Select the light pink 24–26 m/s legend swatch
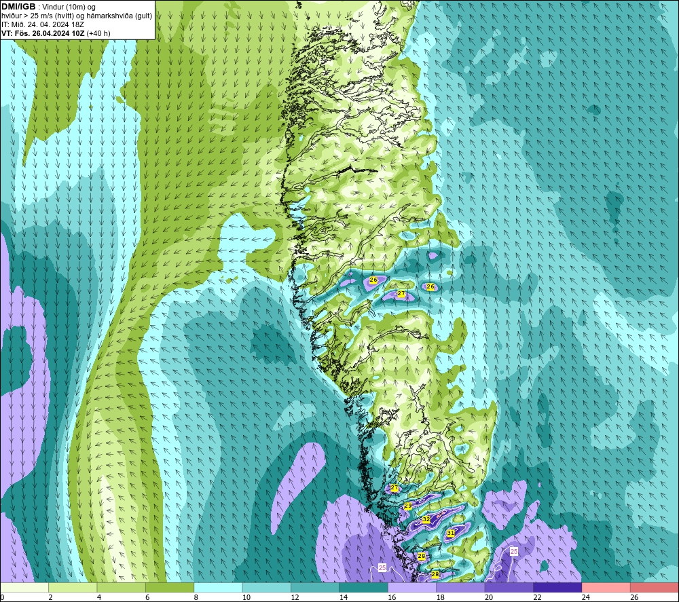The height and width of the screenshot is (602, 679). 606,587
